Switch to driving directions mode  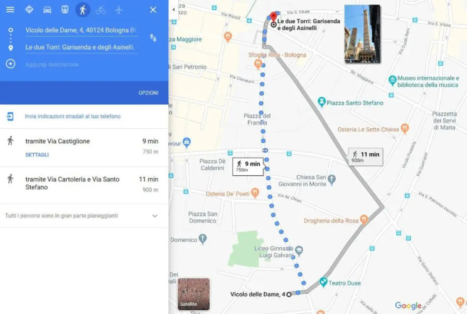47,10
